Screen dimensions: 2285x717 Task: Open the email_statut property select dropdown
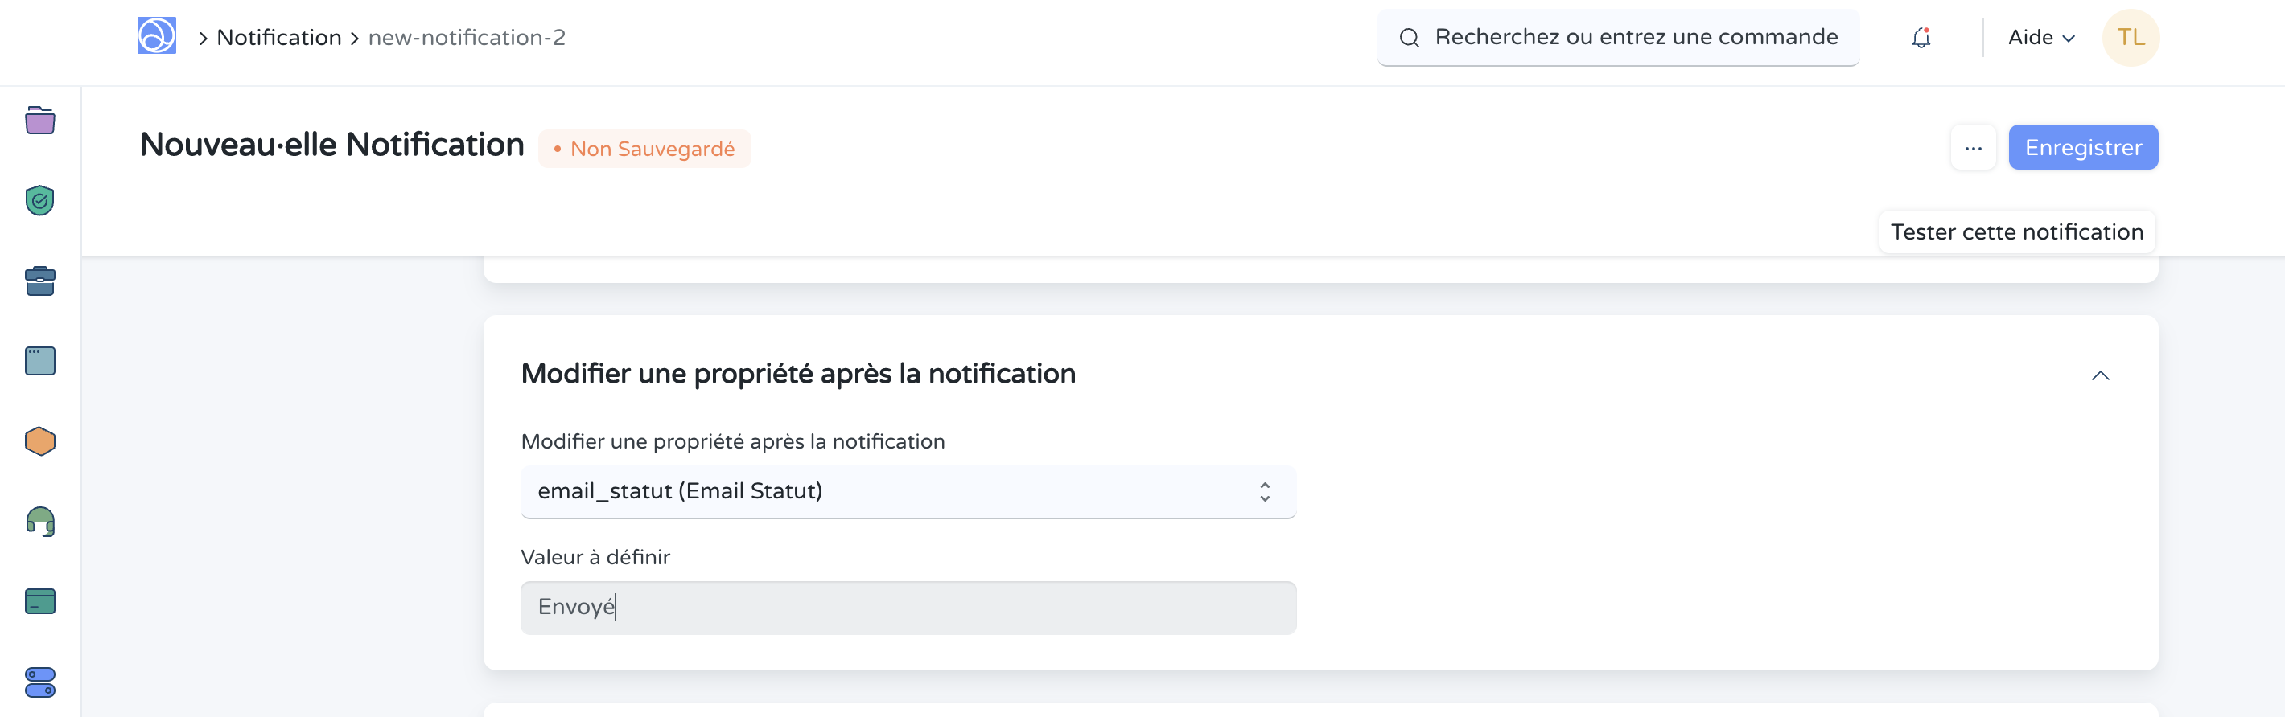point(908,492)
